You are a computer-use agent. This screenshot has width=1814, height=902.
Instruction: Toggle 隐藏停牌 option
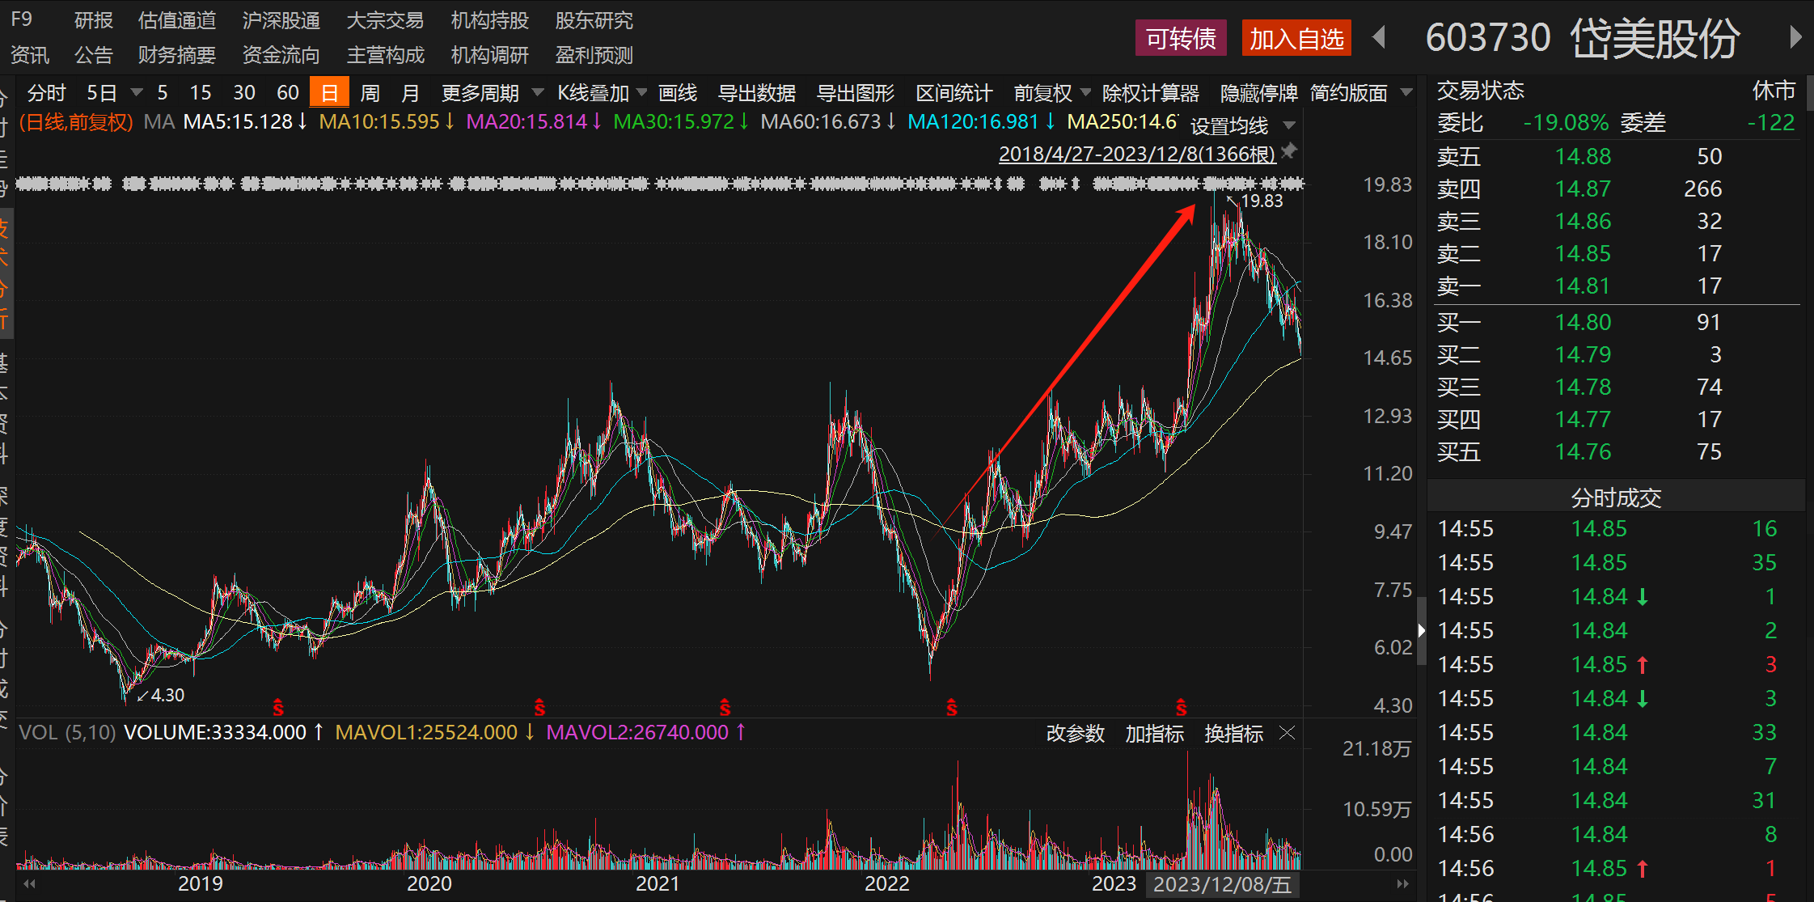(1258, 93)
